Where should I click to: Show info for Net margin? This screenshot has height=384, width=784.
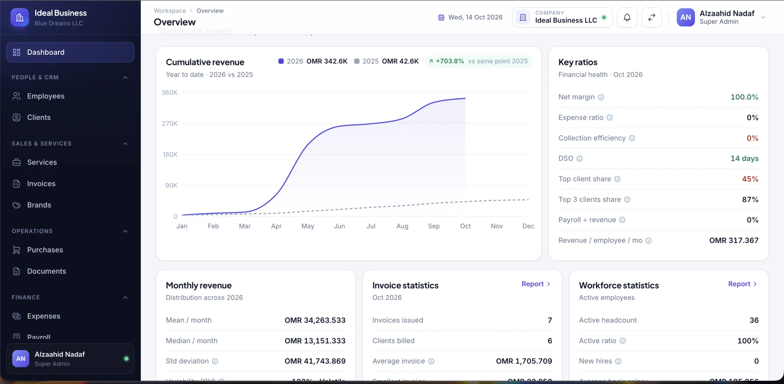[601, 97]
